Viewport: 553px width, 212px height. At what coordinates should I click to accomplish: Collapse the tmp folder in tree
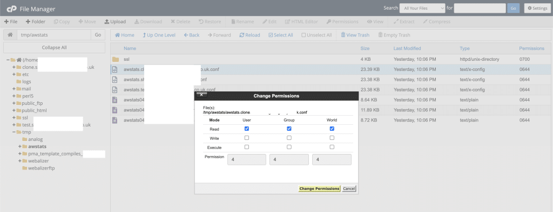click(x=14, y=132)
